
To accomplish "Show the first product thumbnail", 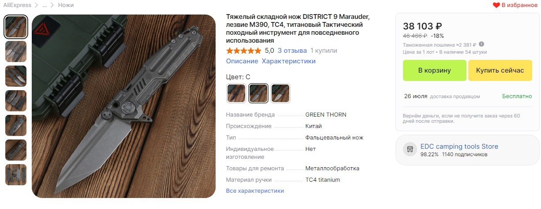I will click(x=16, y=27).
